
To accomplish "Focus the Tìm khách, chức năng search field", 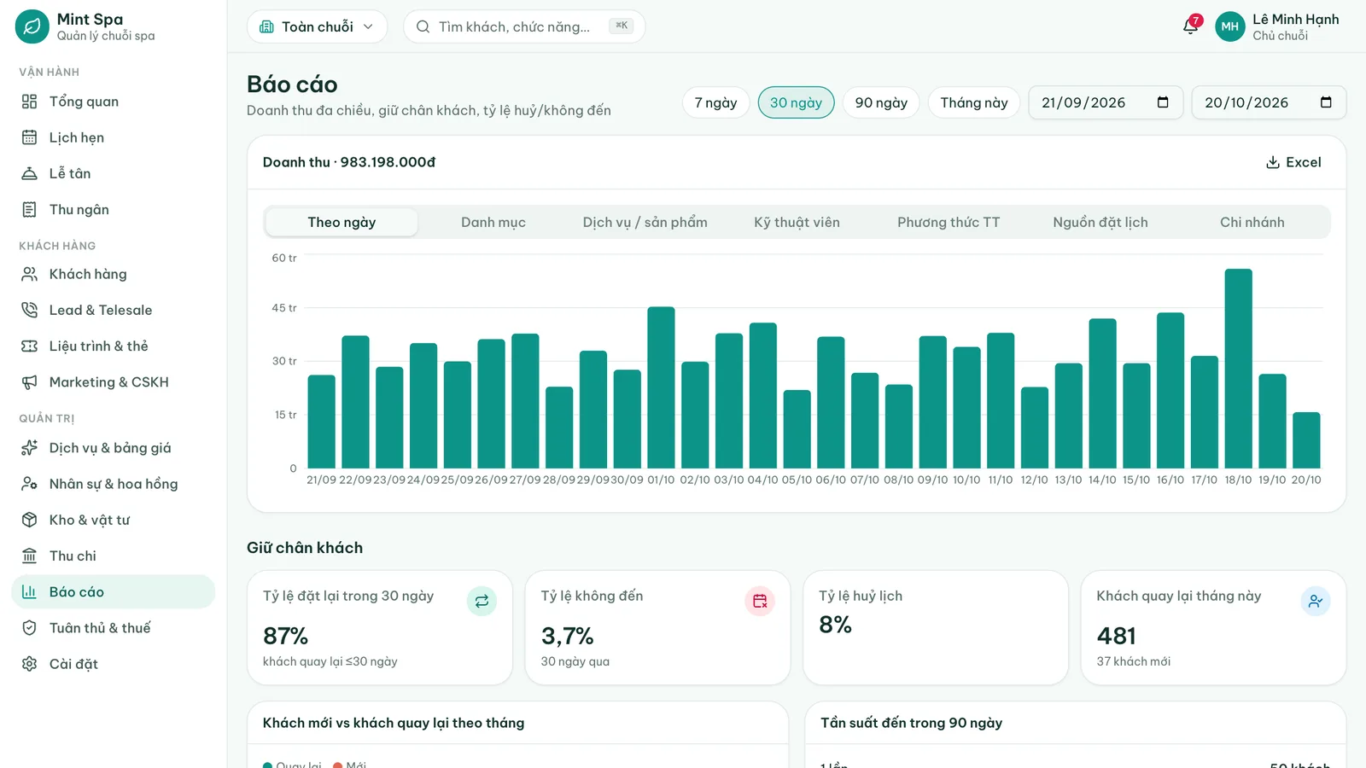I will (524, 26).
